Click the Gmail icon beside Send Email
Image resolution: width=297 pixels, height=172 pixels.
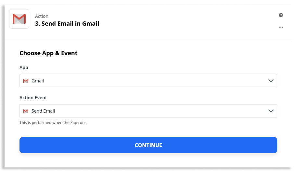pos(26,111)
